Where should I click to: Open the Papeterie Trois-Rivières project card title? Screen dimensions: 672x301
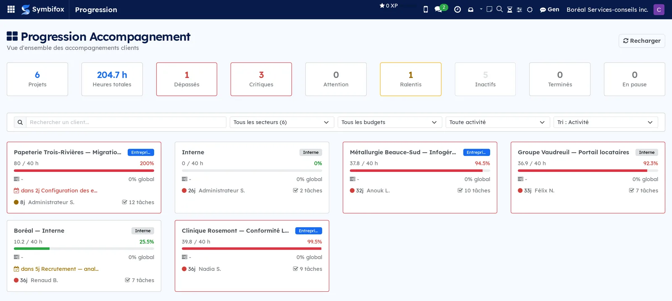(68, 152)
